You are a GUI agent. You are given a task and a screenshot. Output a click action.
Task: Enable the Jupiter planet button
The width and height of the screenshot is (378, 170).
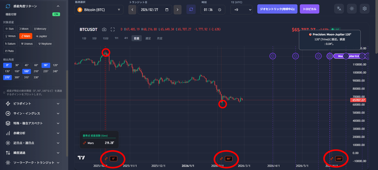(42, 36)
